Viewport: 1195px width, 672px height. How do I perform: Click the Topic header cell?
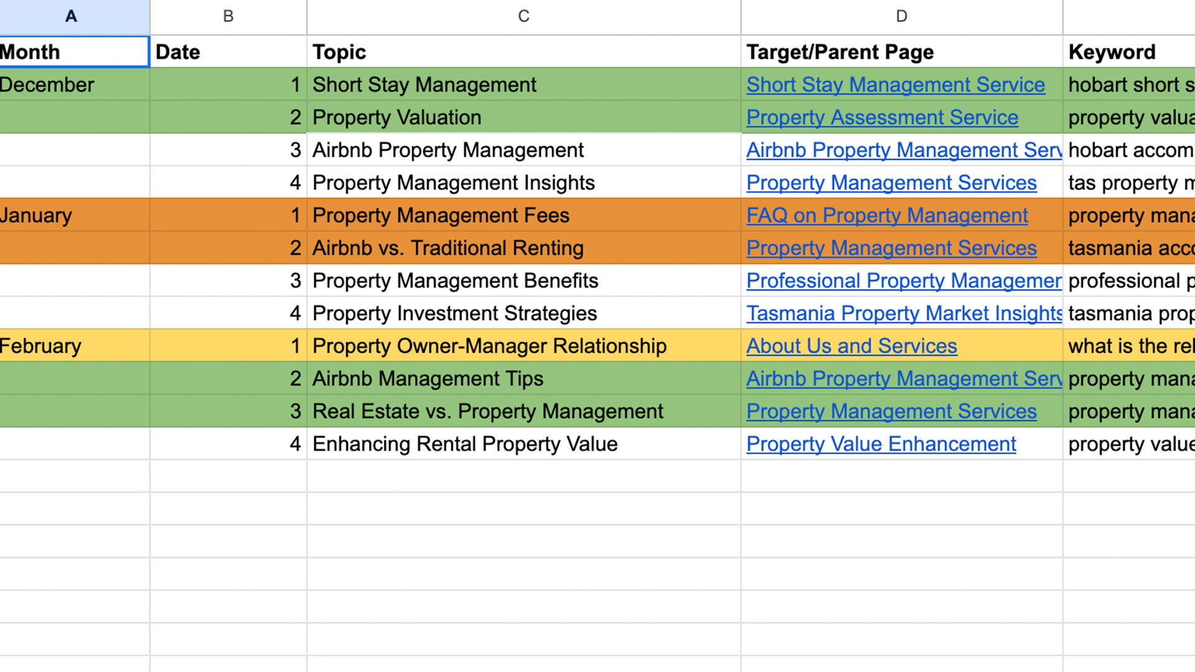[523, 52]
